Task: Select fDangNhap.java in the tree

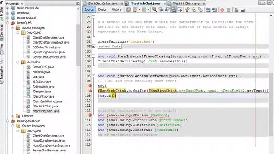Action: (x=43, y=96)
